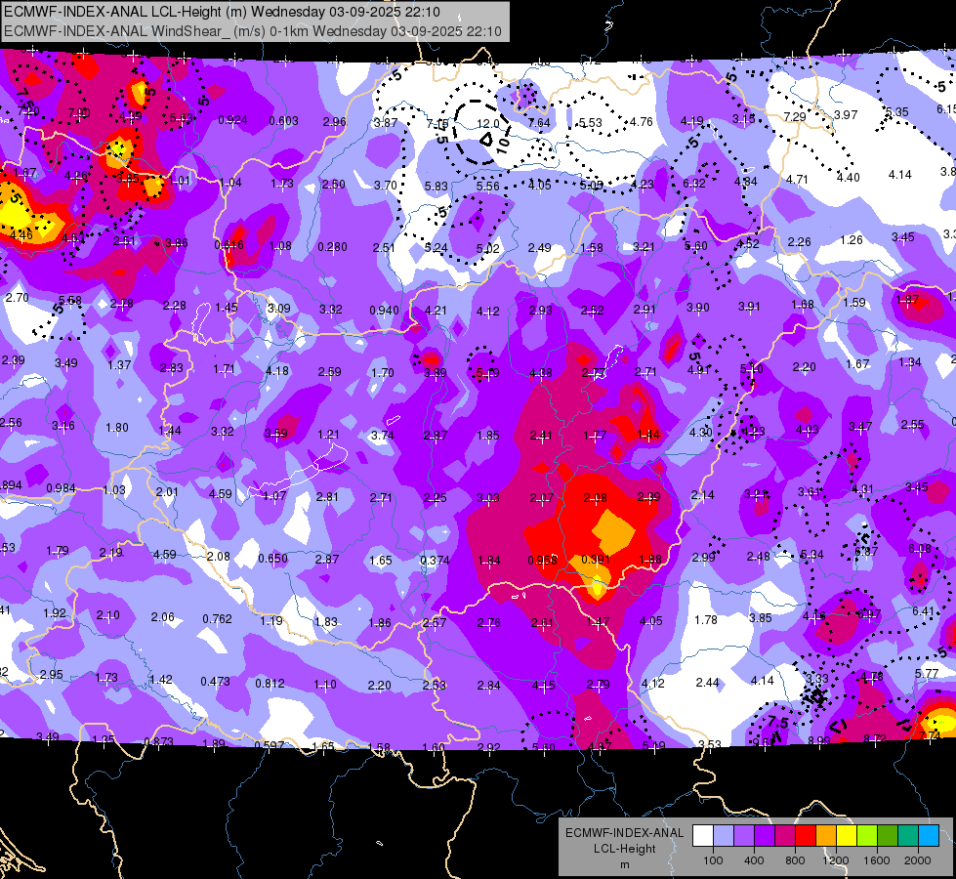The image size is (956, 879).
Task: Pick the teal legend swatch
Action: coord(908,836)
